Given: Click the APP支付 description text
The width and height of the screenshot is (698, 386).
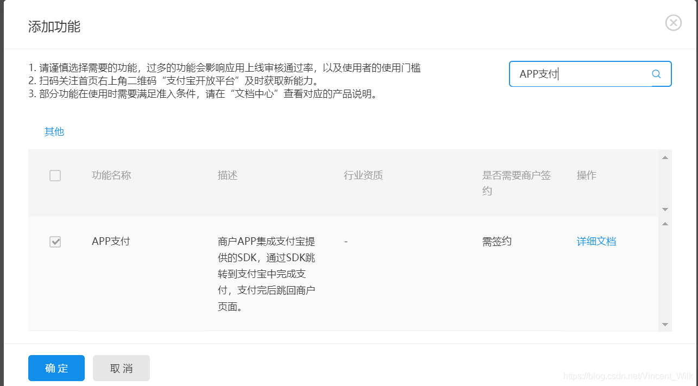Looking at the screenshot, I should click(x=267, y=274).
